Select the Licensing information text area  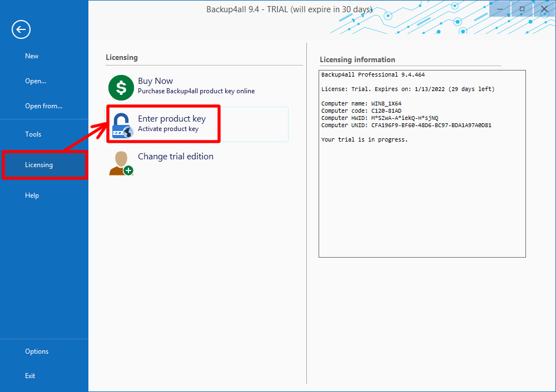point(421,163)
